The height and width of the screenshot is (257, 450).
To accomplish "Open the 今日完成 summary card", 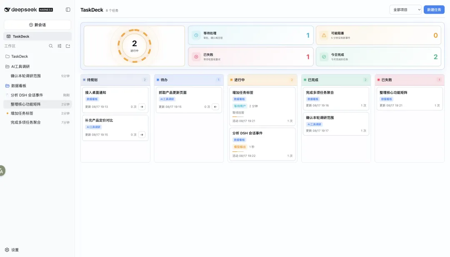I will 378,57.
